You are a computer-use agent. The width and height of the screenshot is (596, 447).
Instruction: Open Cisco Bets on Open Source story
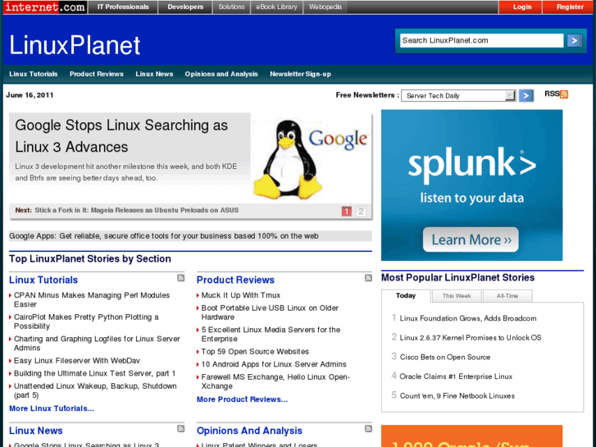[x=444, y=358]
